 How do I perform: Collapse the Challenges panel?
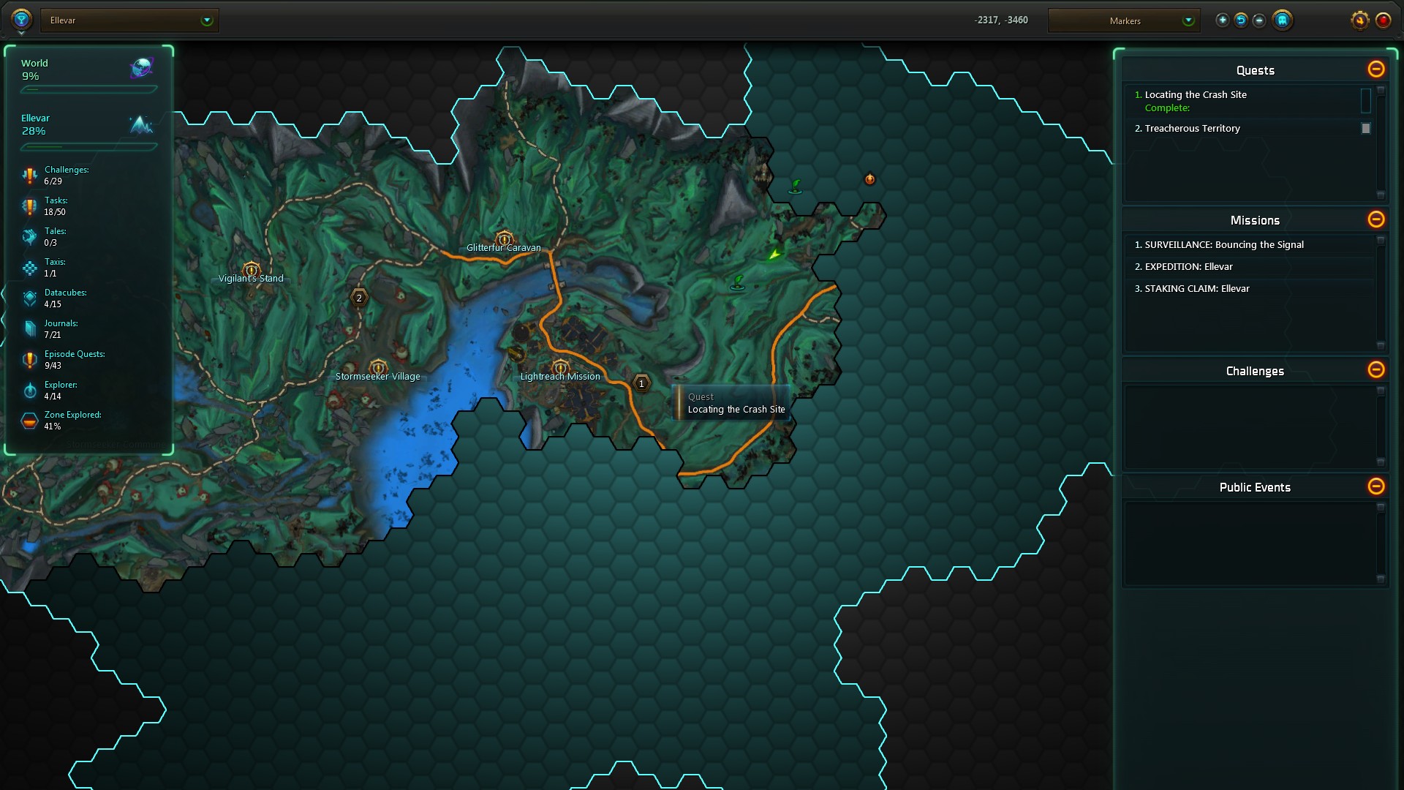click(x=1375, y=369)
